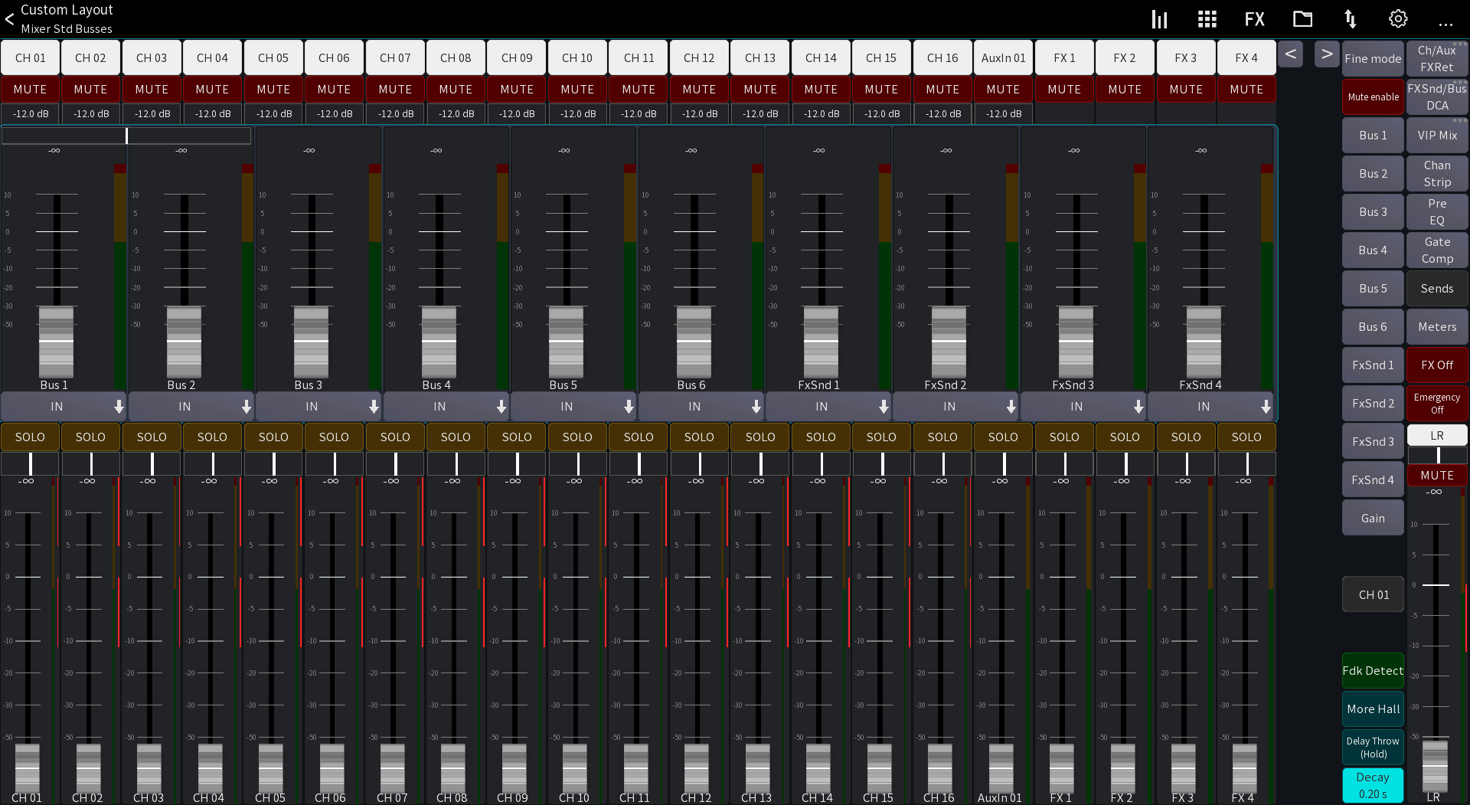Switch to the VIP Mix view
Viewport: 1470px width, 805px height.
(1437, 136)
